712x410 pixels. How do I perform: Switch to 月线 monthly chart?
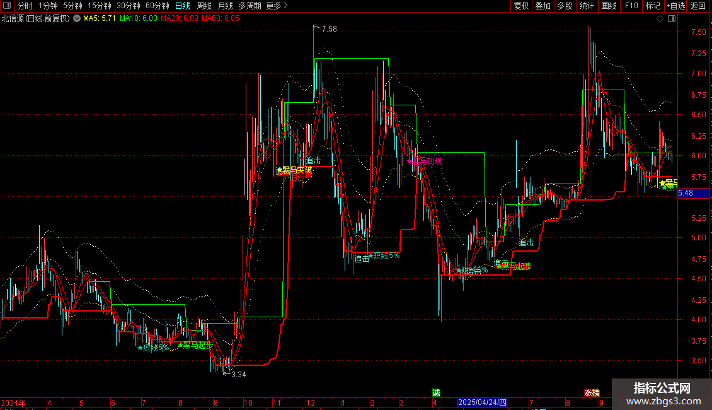(225, 6)
